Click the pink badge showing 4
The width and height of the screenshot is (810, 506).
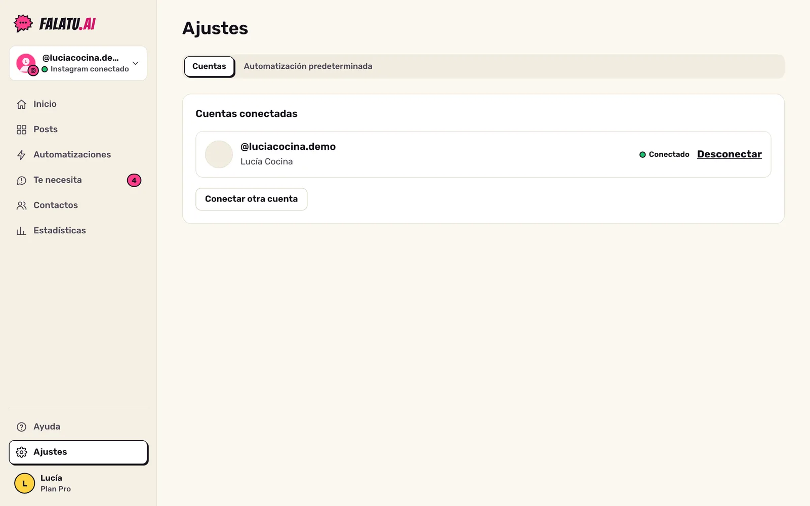(134, 180)
